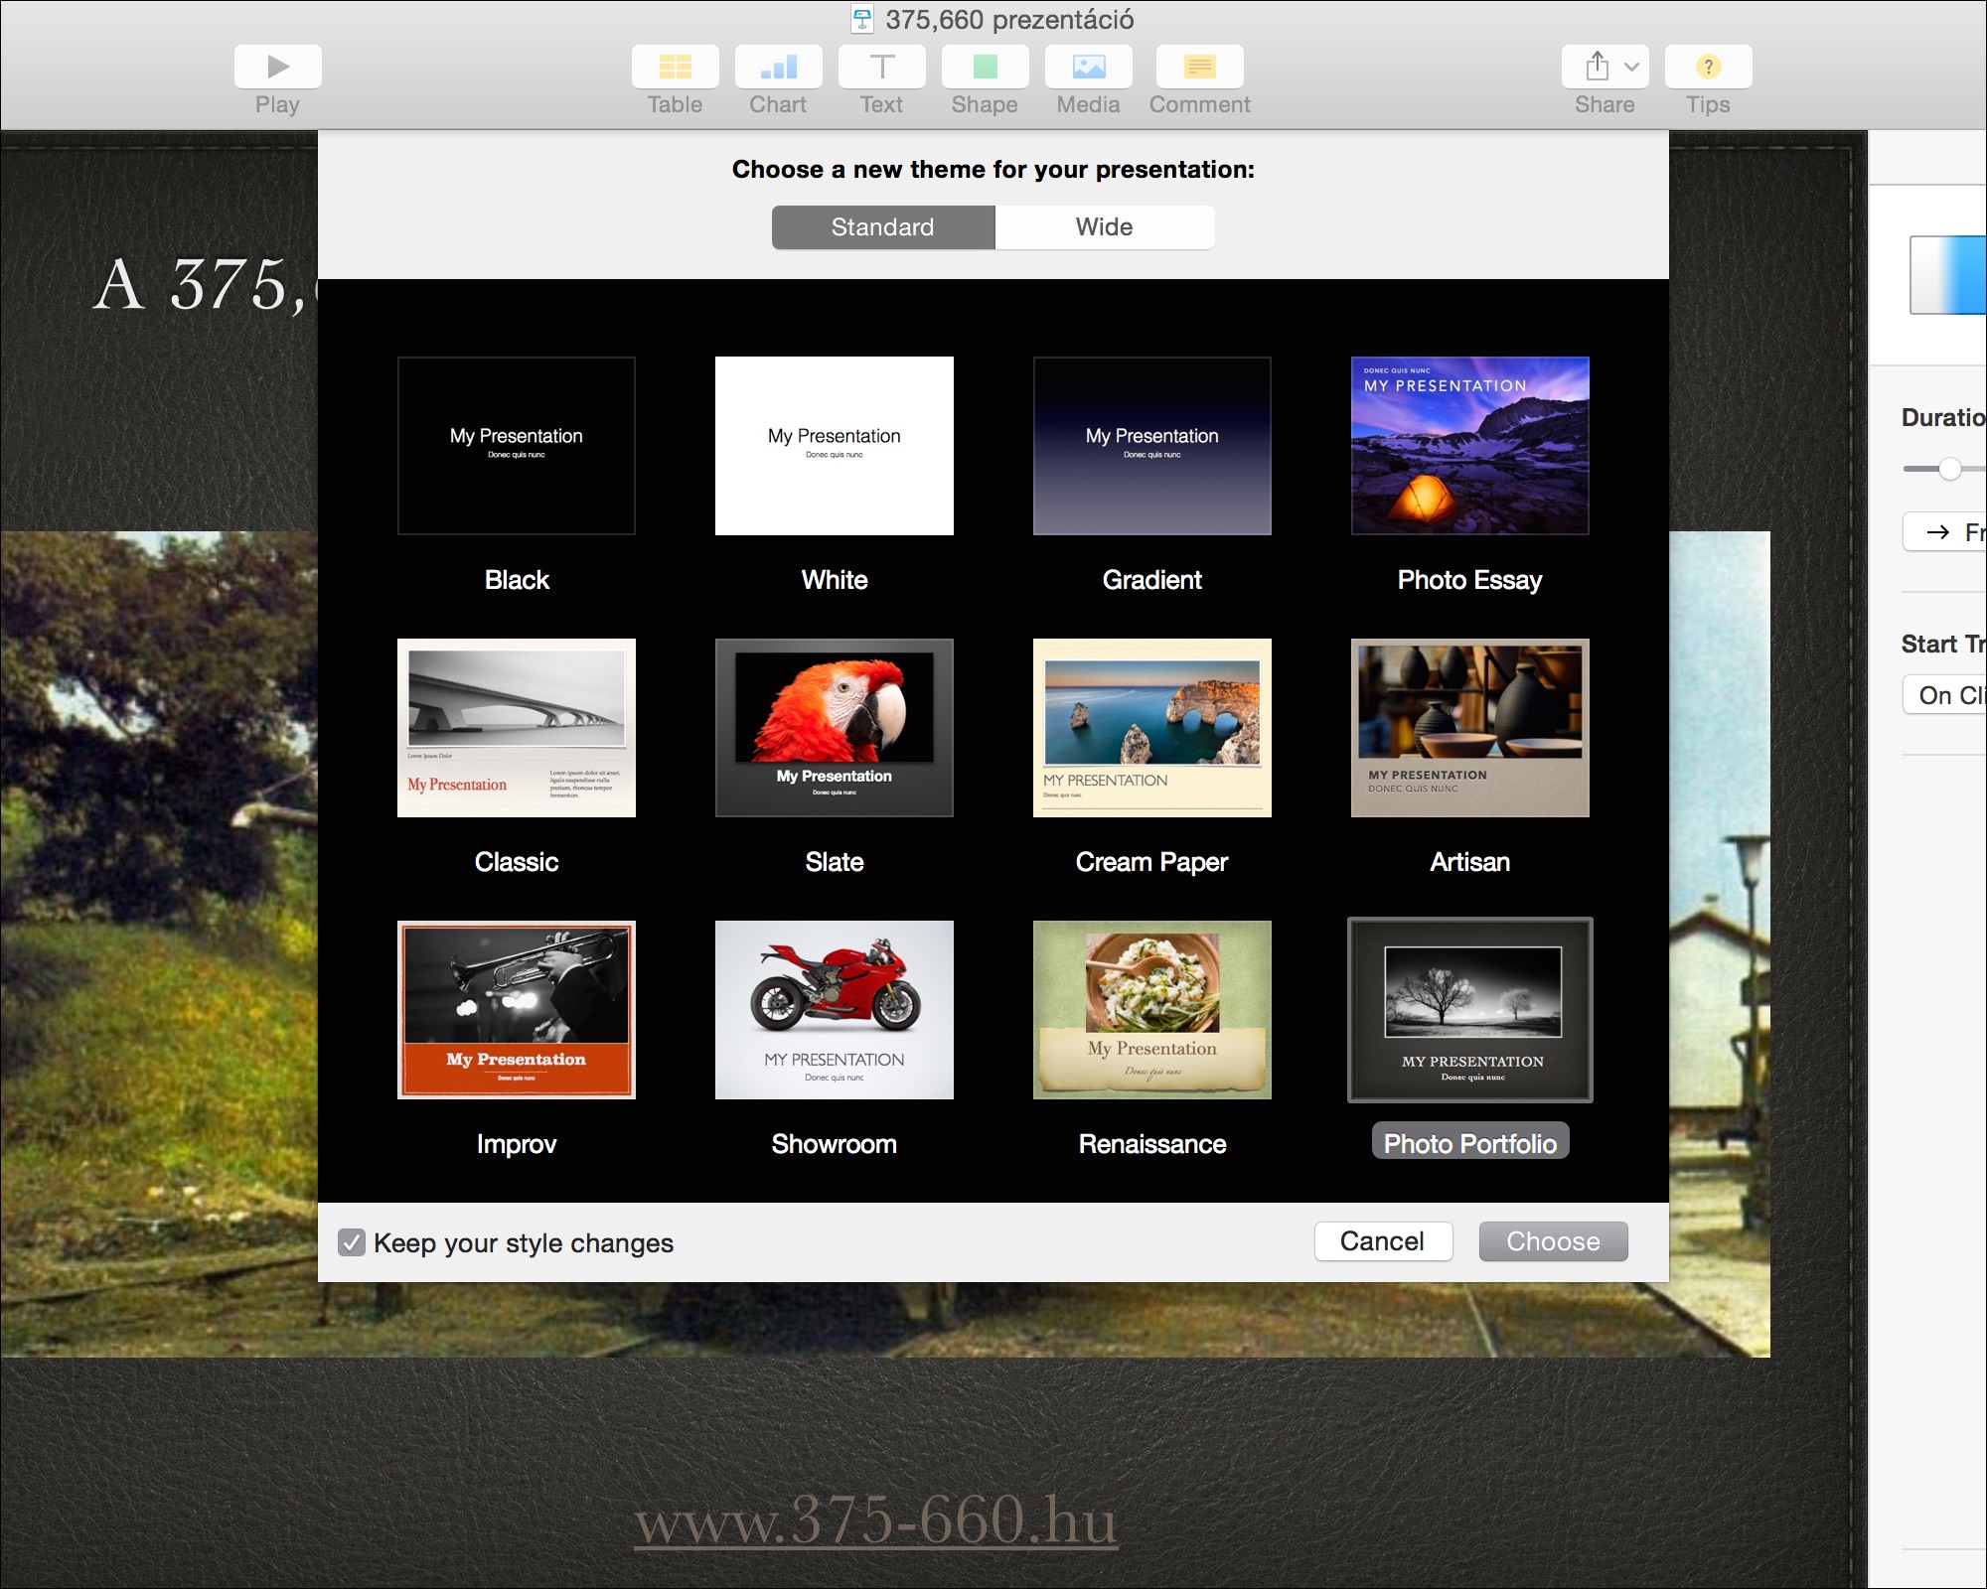
Task: Select the Gradient theme thumbnail
Action: [x=1152, y=446]
